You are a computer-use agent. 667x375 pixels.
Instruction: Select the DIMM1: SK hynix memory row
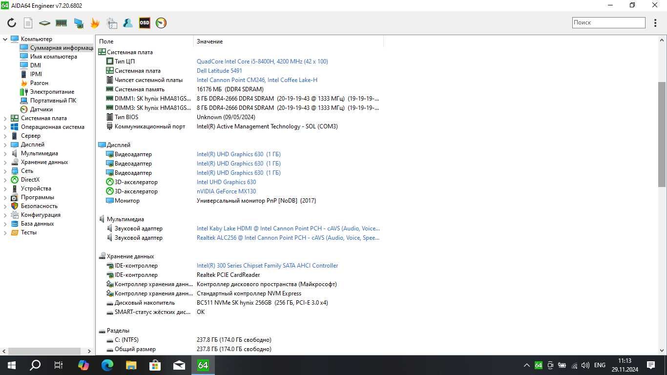coord(239,99)
